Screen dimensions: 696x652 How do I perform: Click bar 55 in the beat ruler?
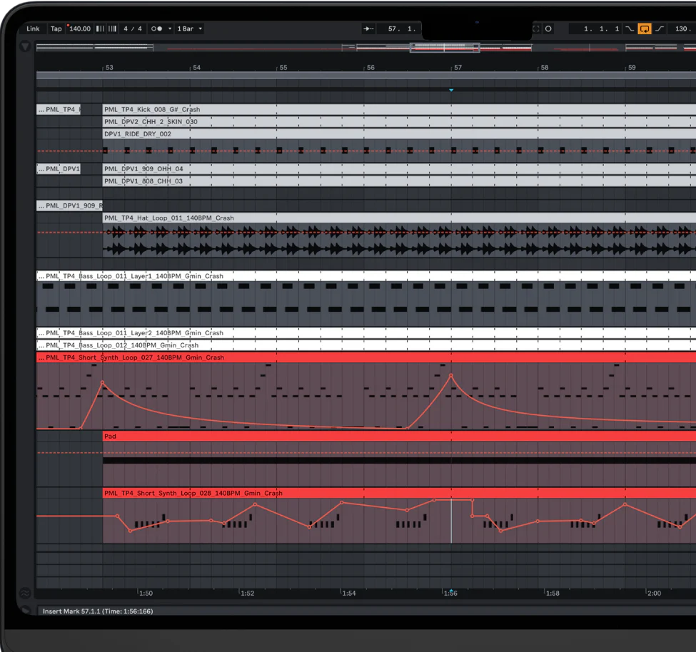pyautogui.click(x=283, y=68)
